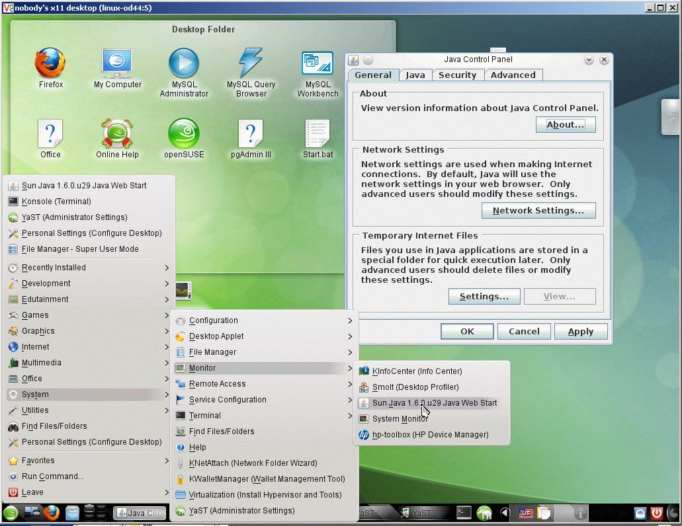The height and width of the screenshot is (526, 682).
Task: Click the info tray icon
Action: point(579,513)
